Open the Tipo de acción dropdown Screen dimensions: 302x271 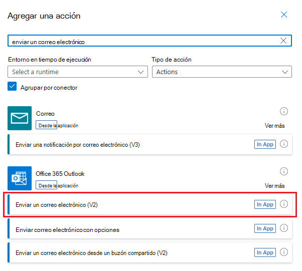(x=222, y=72)
